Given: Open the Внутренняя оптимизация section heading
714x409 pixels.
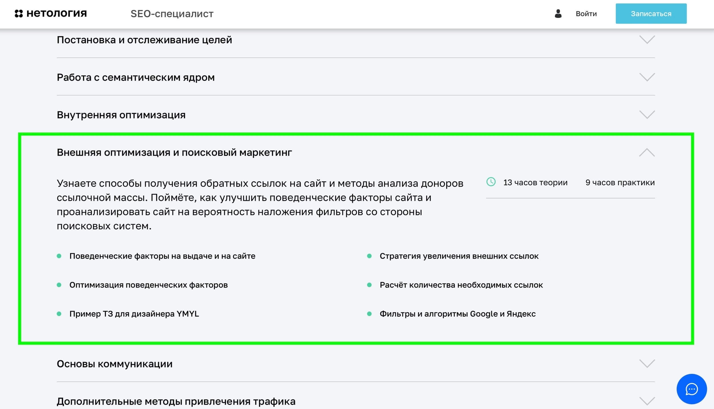Looking at the screenshot, I should (121, 115).
